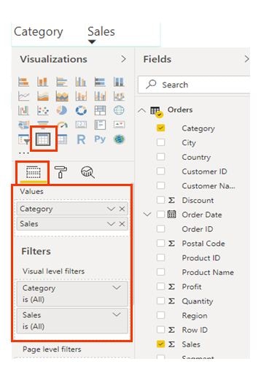The height and width of the screenshot is (375, 269).
Task: Choose line and stacked column chart
Action: point(81,96)
